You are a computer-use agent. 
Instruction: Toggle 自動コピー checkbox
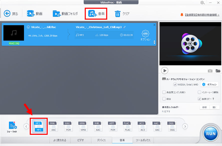199,99
